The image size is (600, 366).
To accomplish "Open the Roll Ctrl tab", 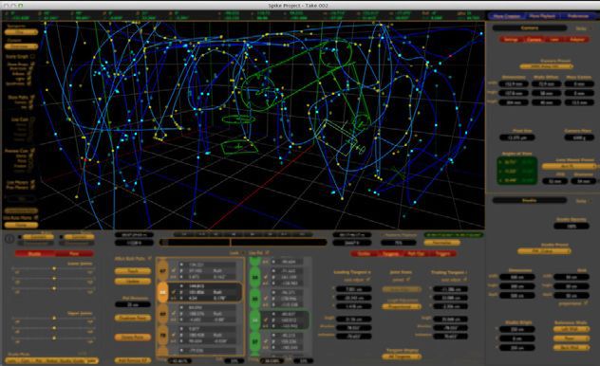I will [x=417, y=254].
